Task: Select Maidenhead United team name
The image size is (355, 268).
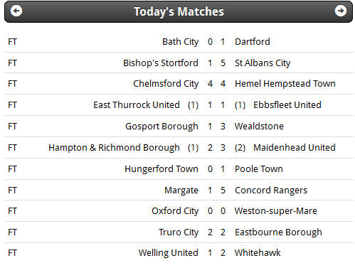Action: (x=295, y=148)
